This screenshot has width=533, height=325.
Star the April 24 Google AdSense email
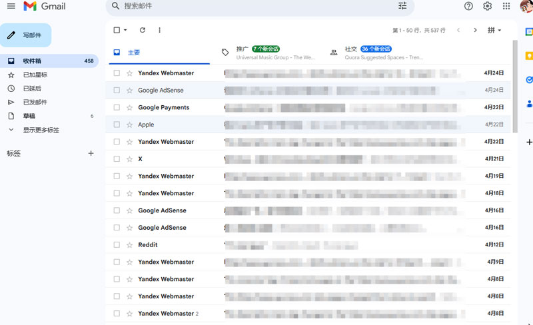(x=129, y=91)
